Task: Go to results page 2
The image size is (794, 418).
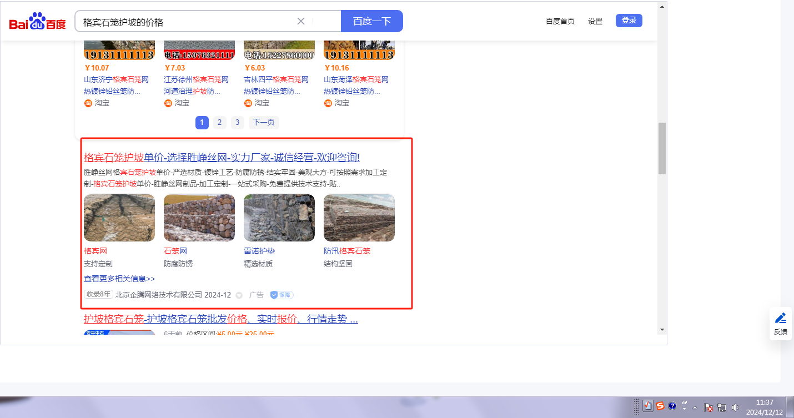Action: [x=219, y=122]
